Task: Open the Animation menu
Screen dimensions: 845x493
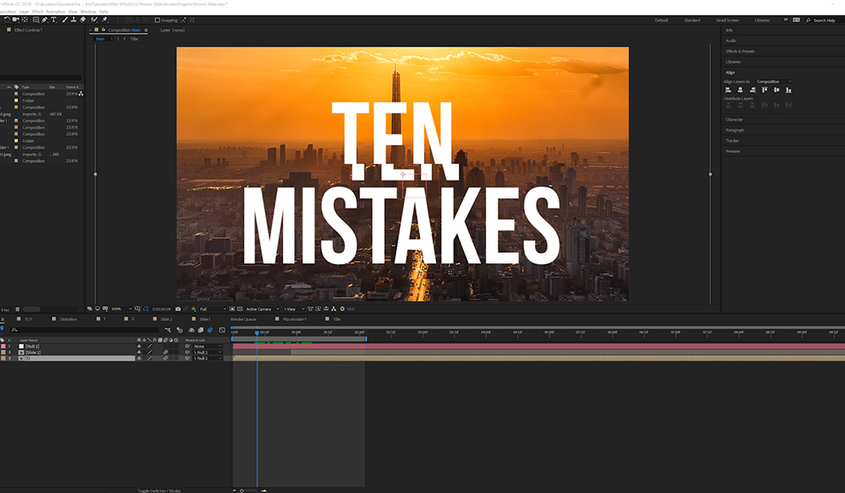Action: pyautogui.click(x=56, y=11)
